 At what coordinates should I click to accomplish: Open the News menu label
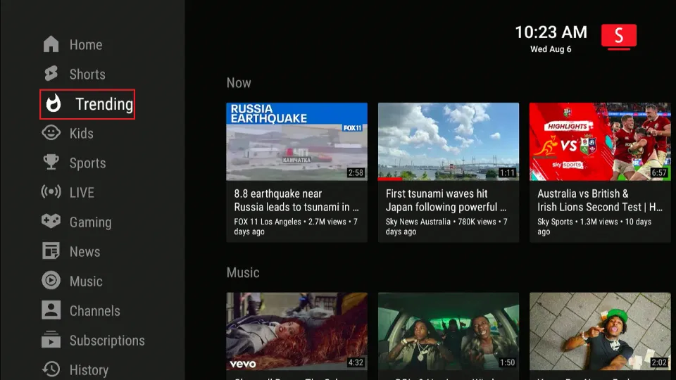pos(85,252)
